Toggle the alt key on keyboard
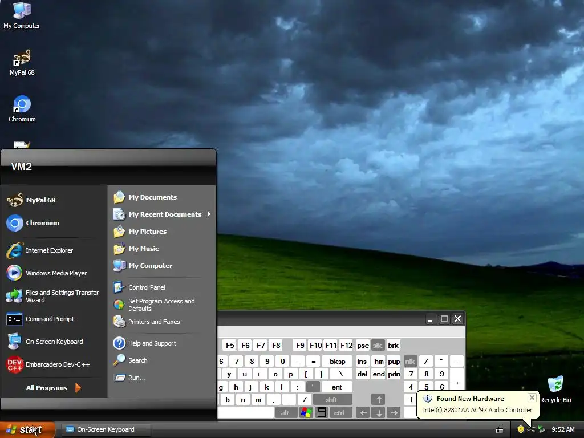The width and height of the screenshot is (584, 438). pyautogui.click(x=285, y=413)
